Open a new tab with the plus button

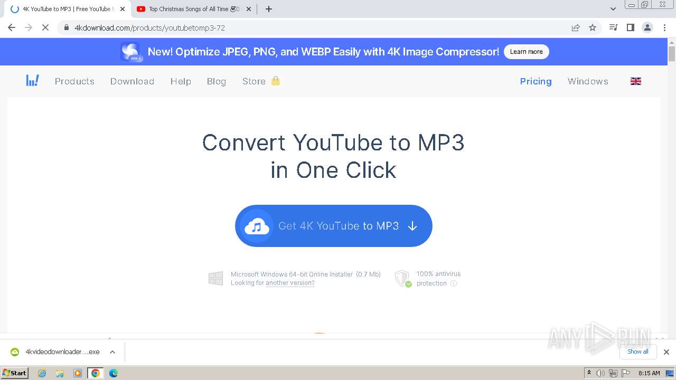pos(269,9)
